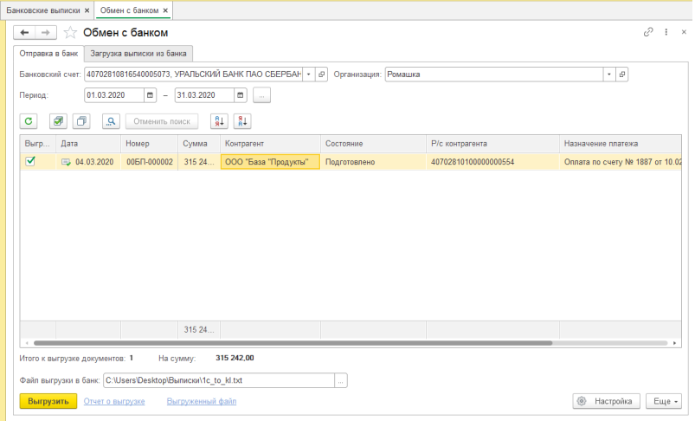Go back with the left arrow button

[24, 32]
